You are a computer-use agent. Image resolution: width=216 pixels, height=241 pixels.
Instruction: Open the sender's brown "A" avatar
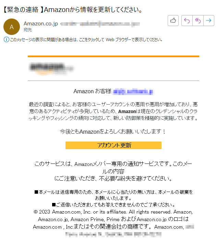pyautogui.click(x=12, y=27)
